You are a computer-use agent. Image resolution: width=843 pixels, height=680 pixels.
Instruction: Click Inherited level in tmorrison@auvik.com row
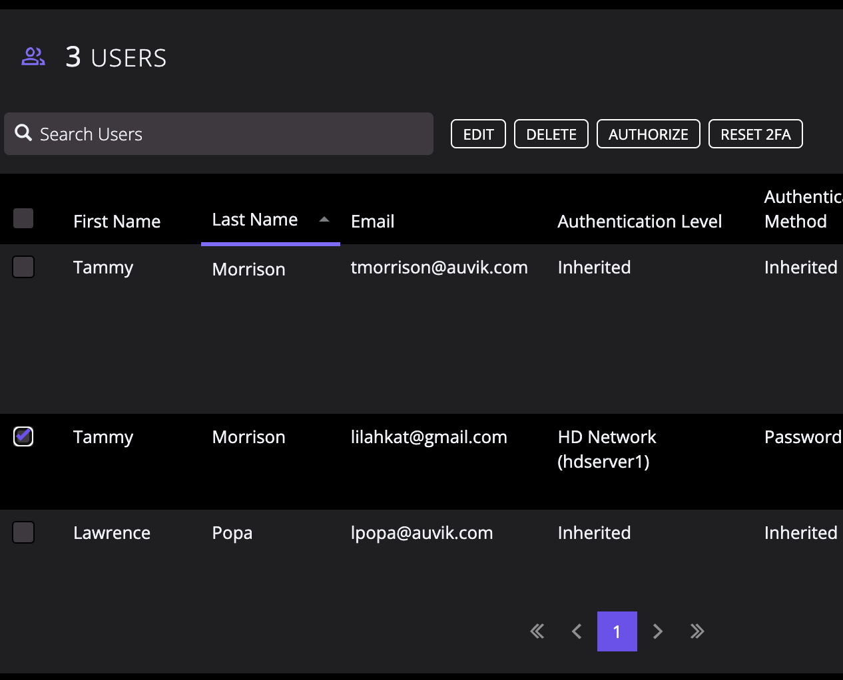[x=594, y=267]
